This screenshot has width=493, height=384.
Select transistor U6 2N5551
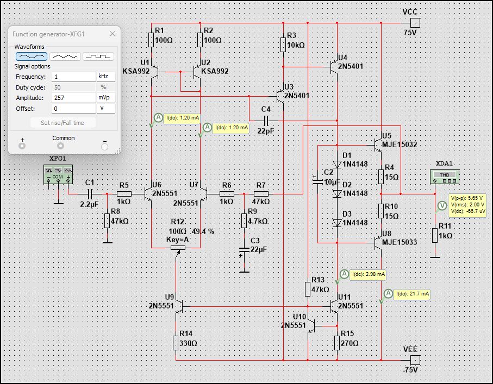148,194
